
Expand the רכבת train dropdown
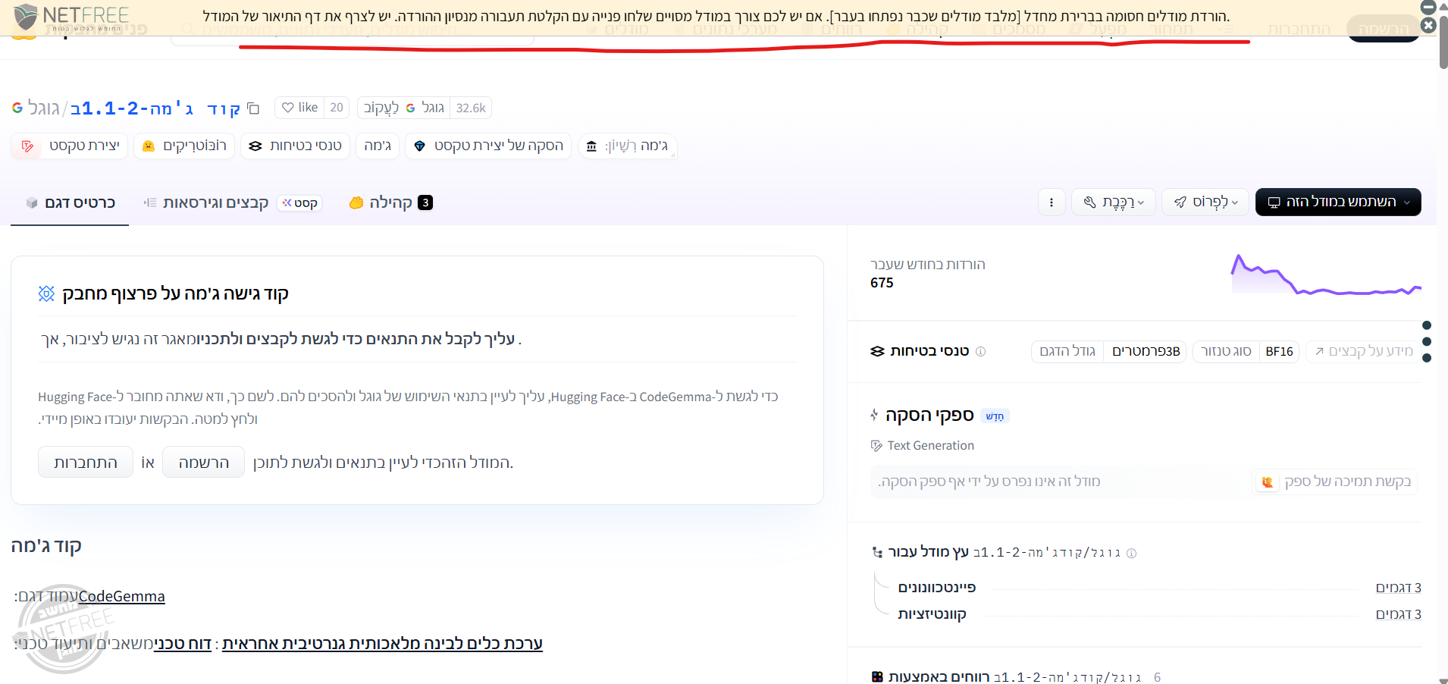[1113, 202]
